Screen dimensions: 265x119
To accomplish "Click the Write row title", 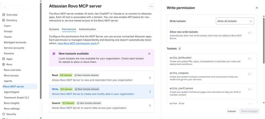I will [55, 89].
